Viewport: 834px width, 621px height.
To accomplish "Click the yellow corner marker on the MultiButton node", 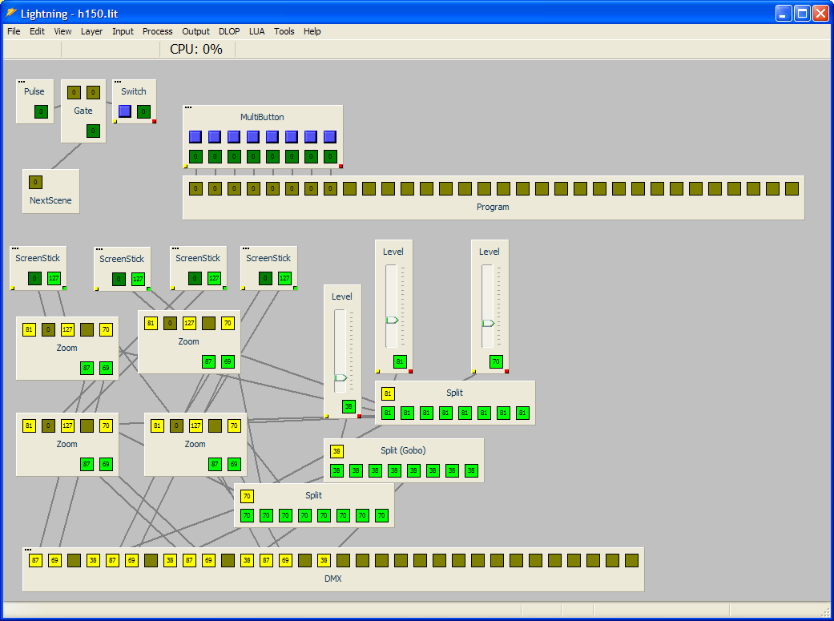I will click(186, 167).
